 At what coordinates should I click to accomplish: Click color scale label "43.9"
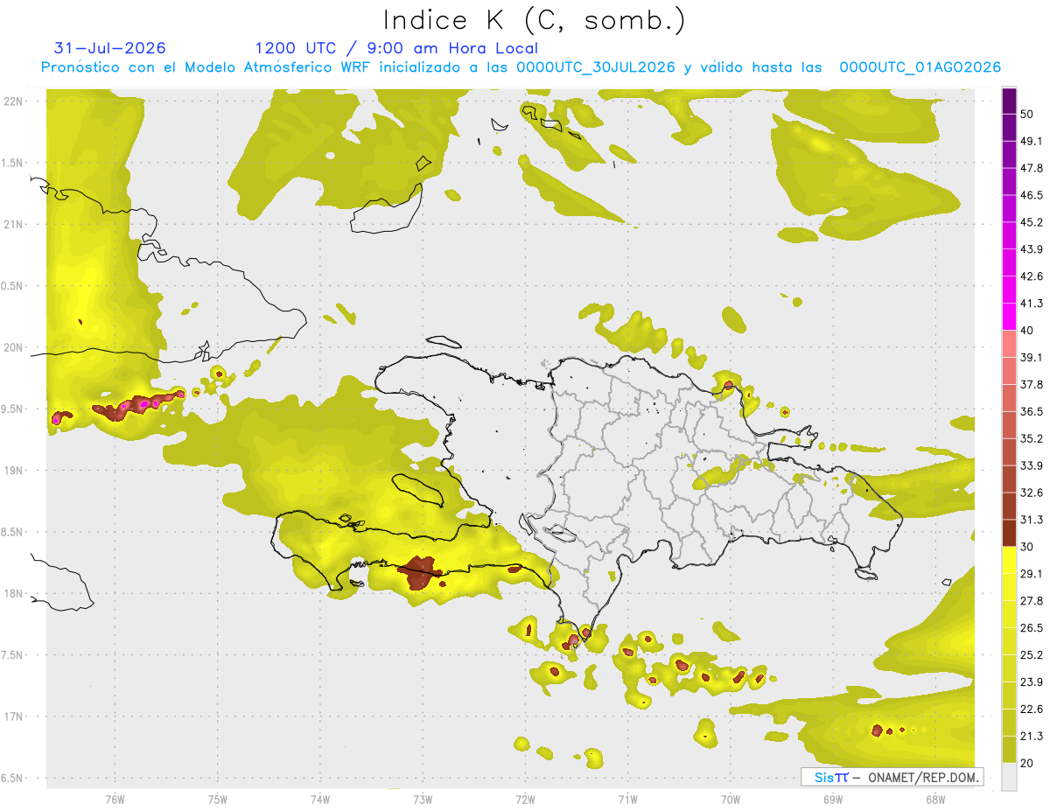tap(1032, 249)
